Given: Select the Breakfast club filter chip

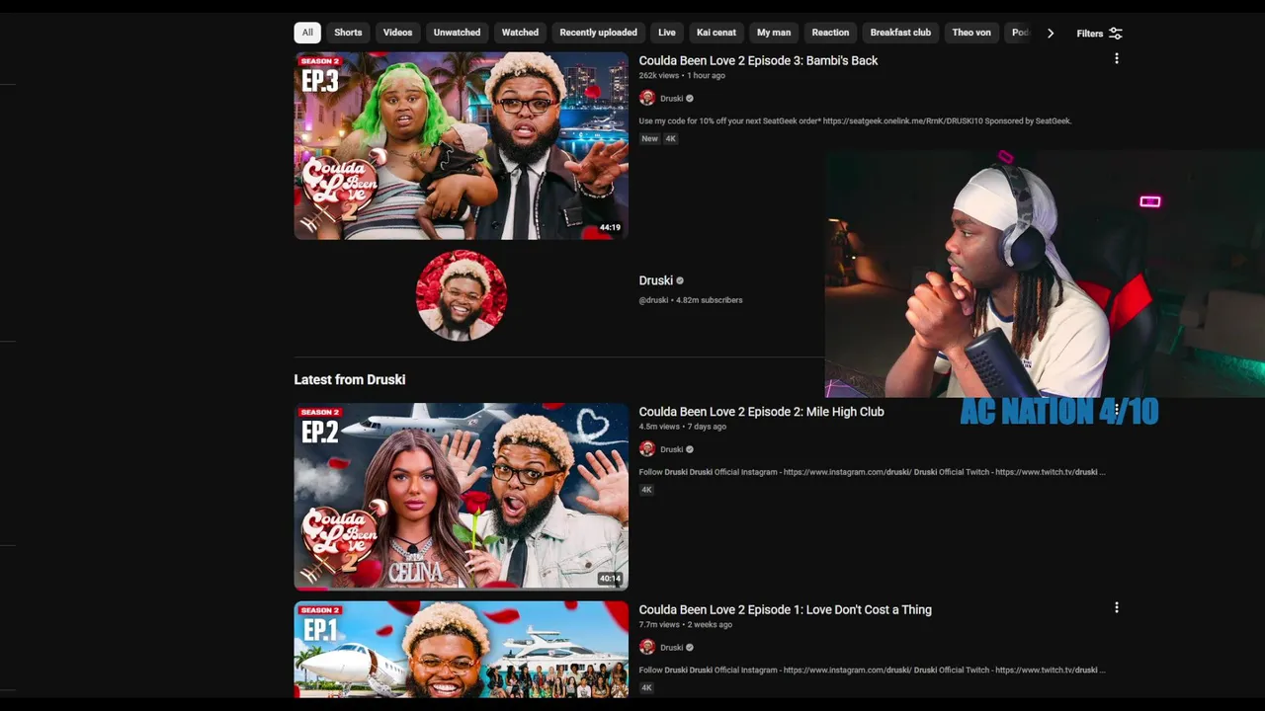Looking at the screenshot, I should [x=900, y=33].
